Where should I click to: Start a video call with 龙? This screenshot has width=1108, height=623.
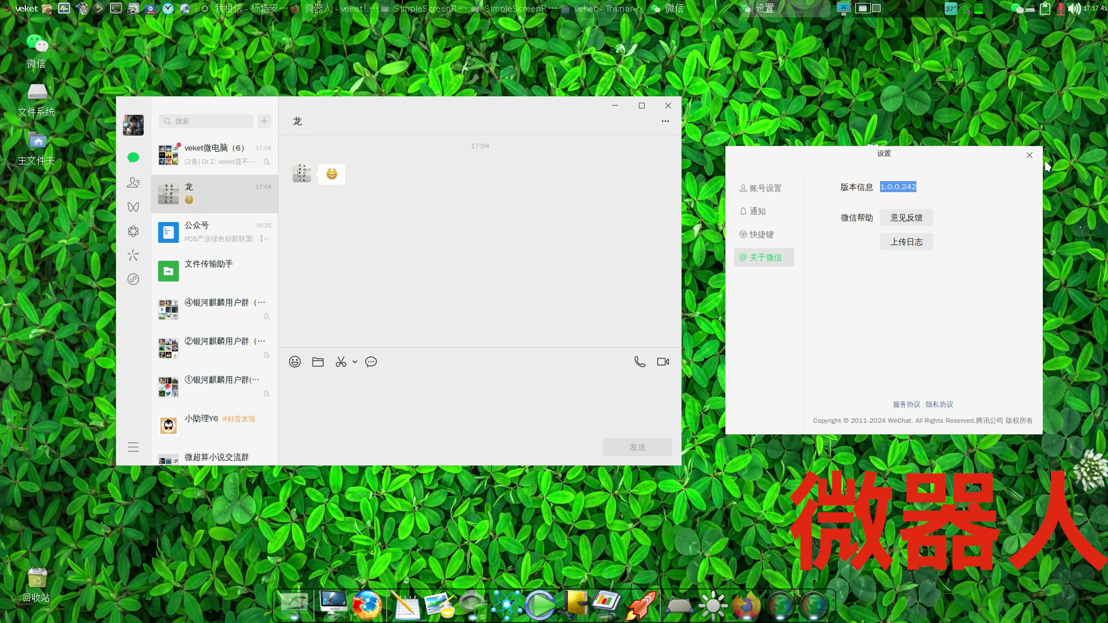coord(663,362)
